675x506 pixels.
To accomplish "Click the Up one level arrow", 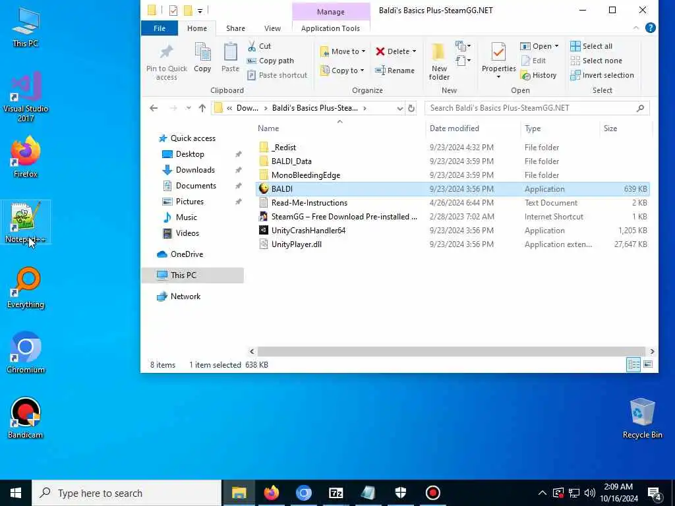I will click(202, 108).
